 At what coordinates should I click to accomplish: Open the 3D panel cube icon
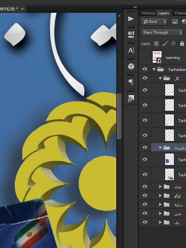131,66
